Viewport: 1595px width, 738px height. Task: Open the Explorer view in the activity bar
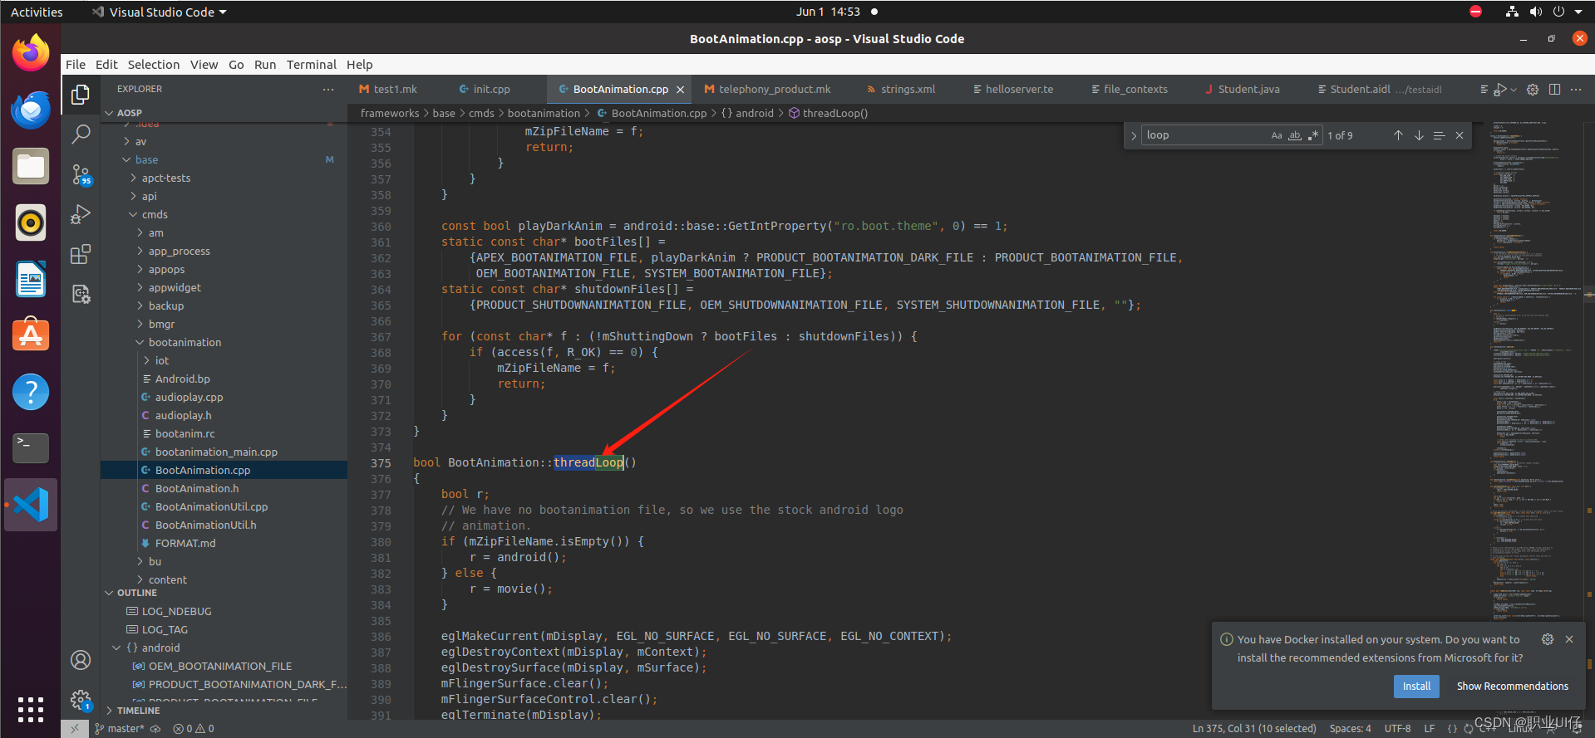81,95
